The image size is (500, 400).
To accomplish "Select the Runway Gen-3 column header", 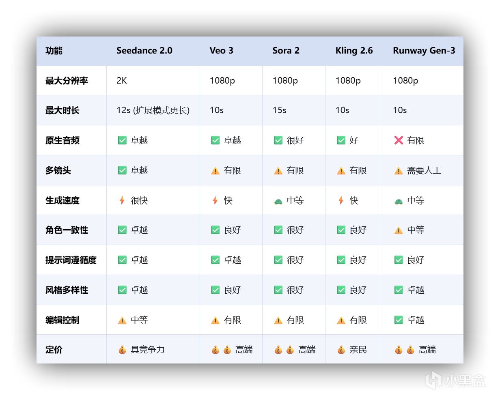I will pyautogui.click(x=424, y=51).
